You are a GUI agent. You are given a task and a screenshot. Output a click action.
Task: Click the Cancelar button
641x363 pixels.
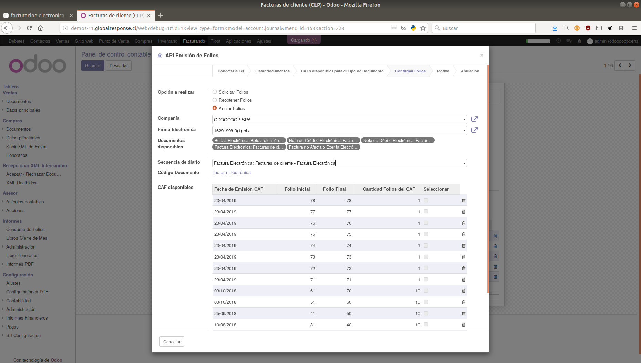point(172,342)
